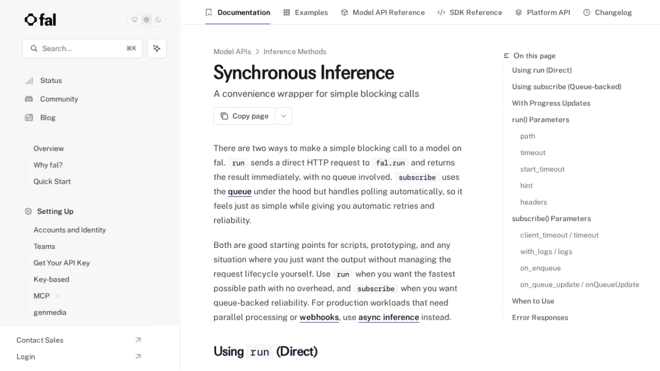The height and width of the screenshot is (371, 660).
Task: Open the Changelog tab
Action: point(607,12)
